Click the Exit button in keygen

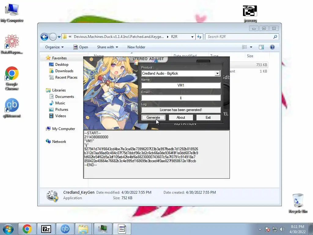coord(208,117)
